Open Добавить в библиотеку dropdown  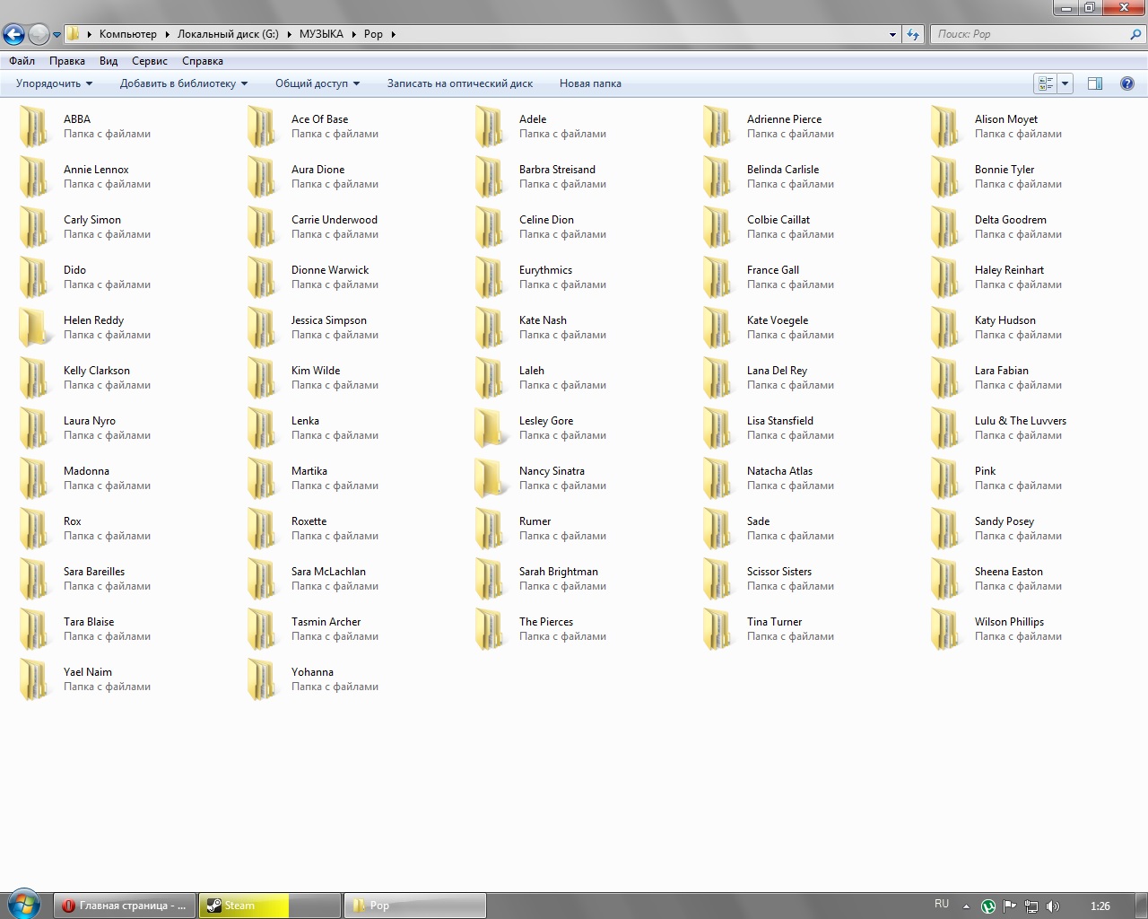[184, 83]
